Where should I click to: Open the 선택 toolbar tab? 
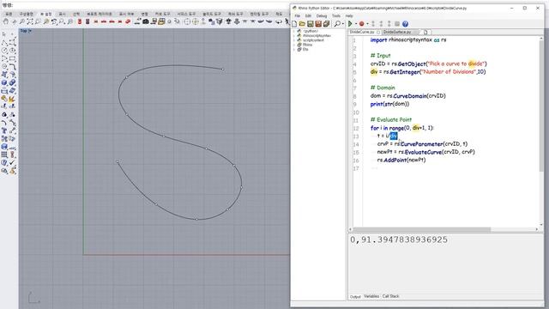76,14
